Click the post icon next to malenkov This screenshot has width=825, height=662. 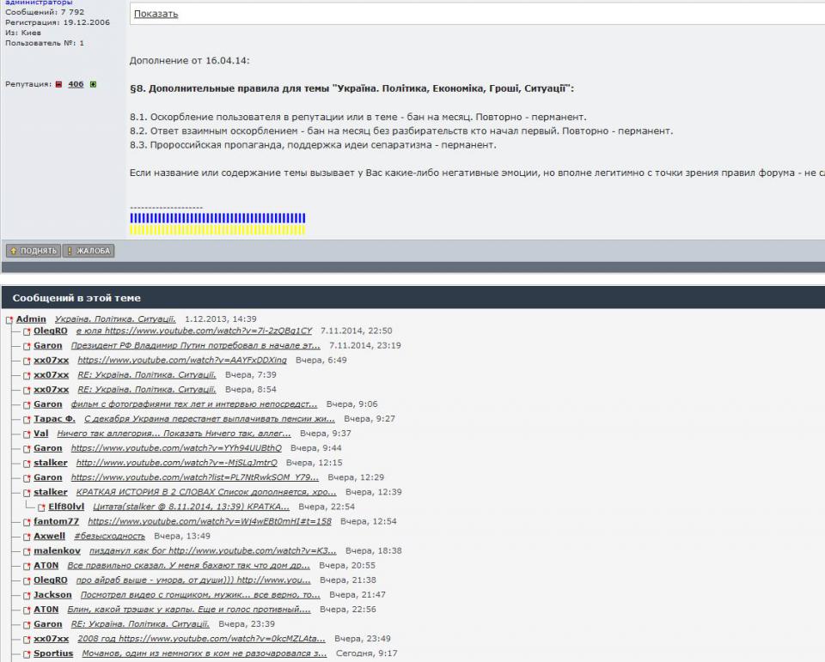click(27, 550)
